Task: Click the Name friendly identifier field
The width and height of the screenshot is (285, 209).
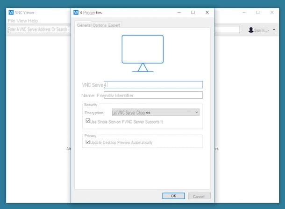Action: (x=153, y=95)
